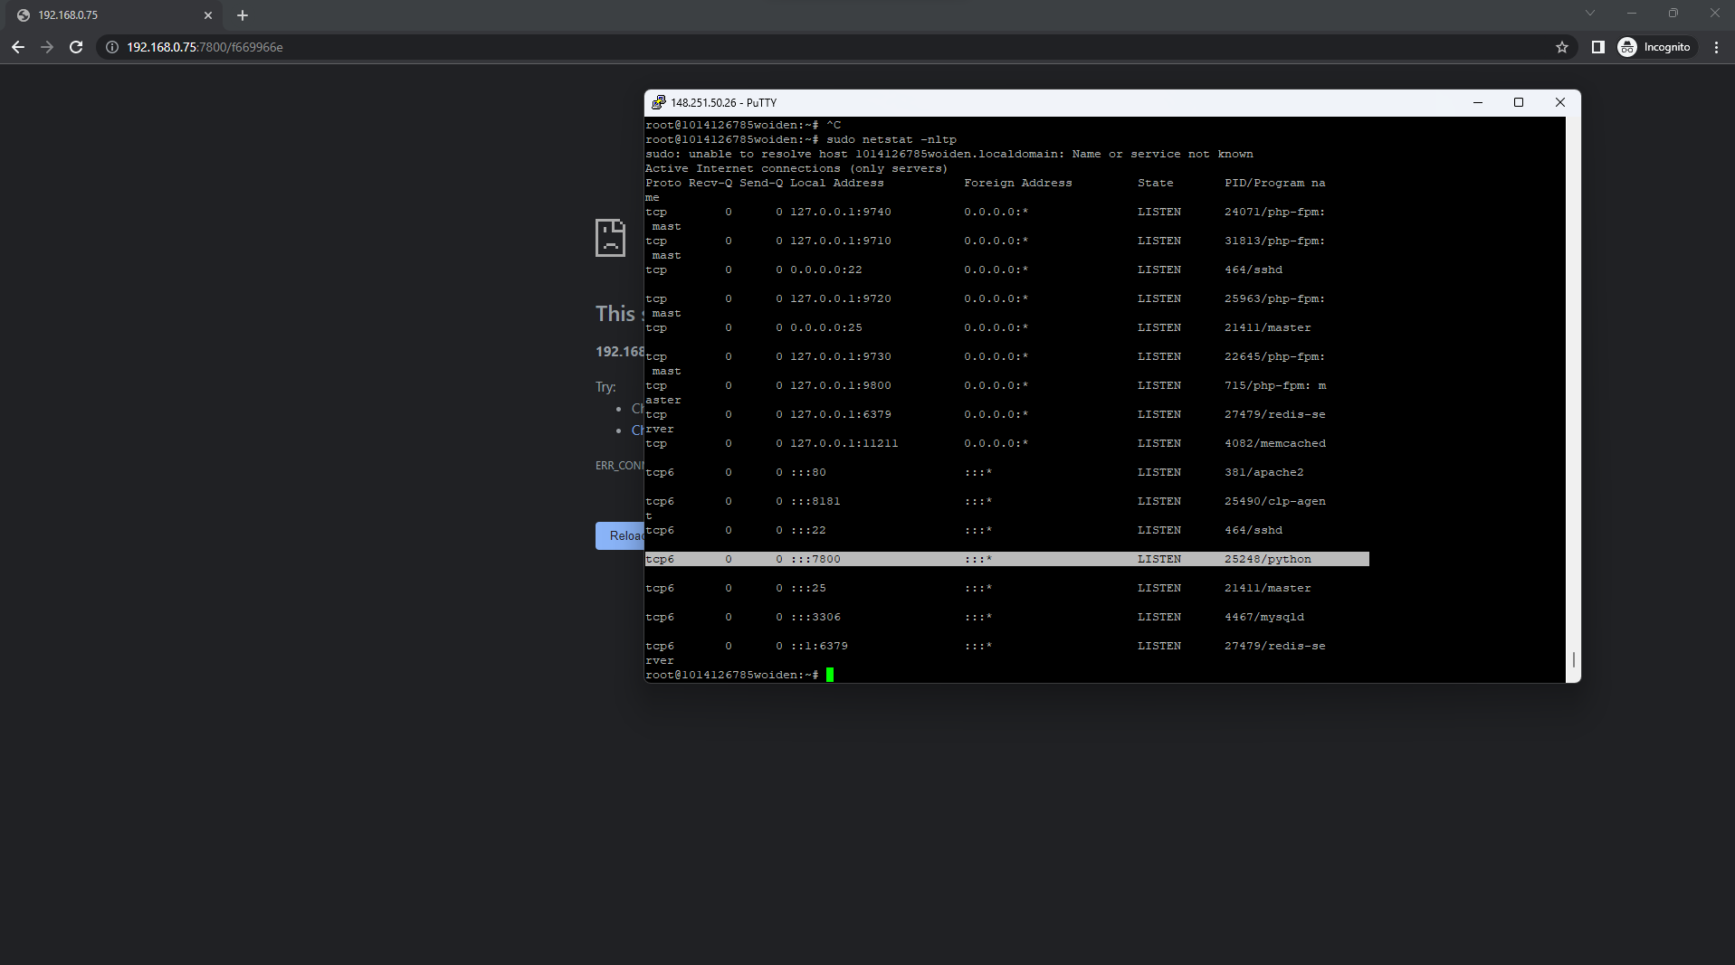Click the PuTTY terminal scrollbar

1573,399
